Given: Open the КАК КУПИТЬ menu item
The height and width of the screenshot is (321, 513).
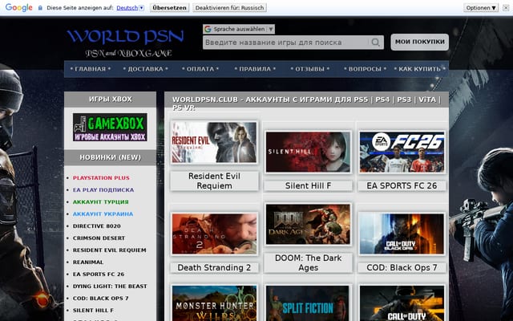Looking at the screenshot, I should 420,69.
